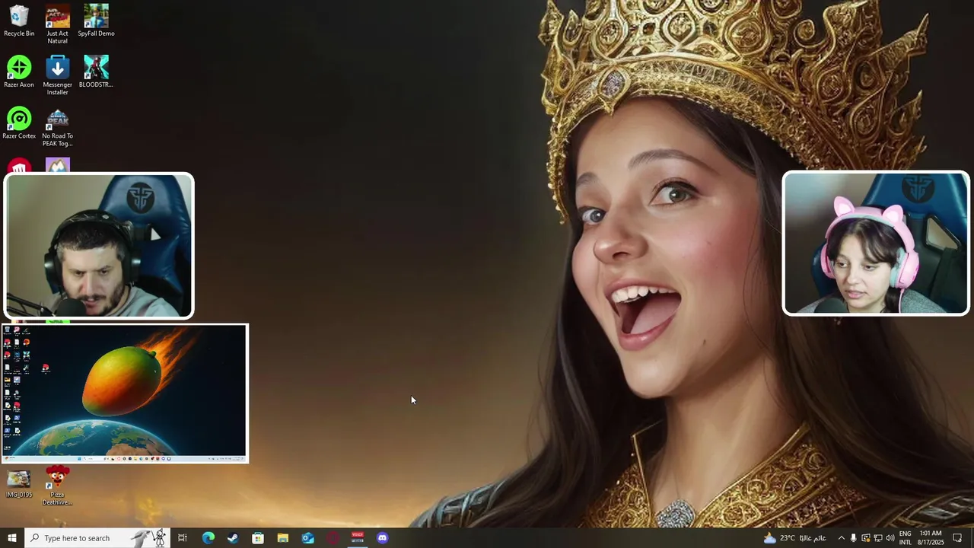Select the Messenger Installer desktop icon
The image size is (974, 548).
tap(57, 75)
